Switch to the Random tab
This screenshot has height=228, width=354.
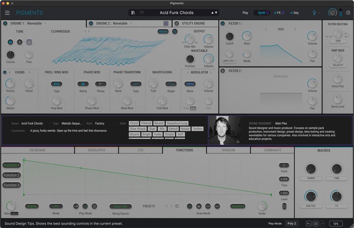[228, 150]
